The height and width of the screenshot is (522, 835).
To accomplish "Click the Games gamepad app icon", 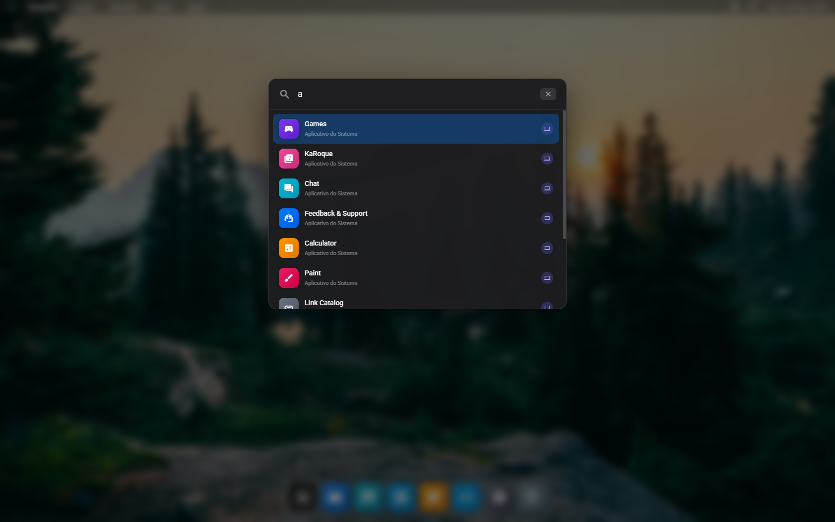I will click(x=288, y=129).
